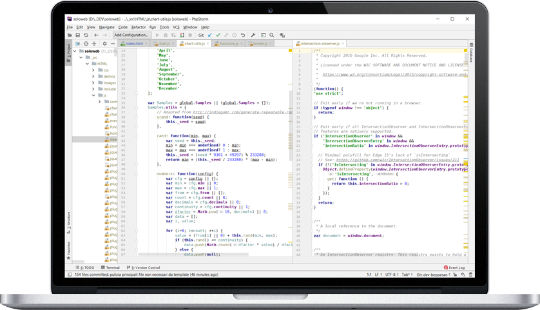Click the Stop square icon in toolbar
This screenshot has width=540, height=310.
click(190, 35)
